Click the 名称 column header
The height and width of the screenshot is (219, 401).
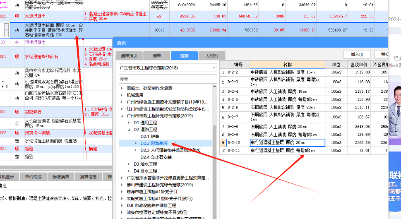tap(288, 65)
